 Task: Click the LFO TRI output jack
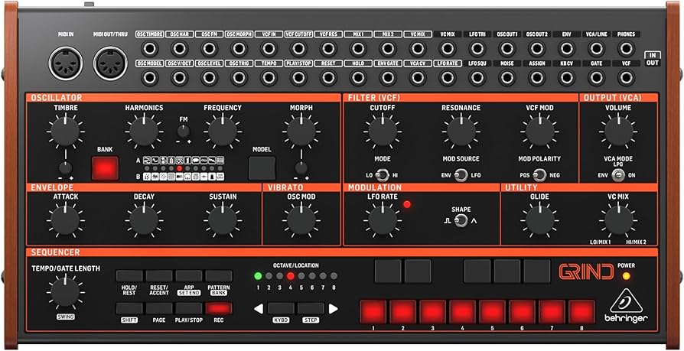tap(477, 48)
